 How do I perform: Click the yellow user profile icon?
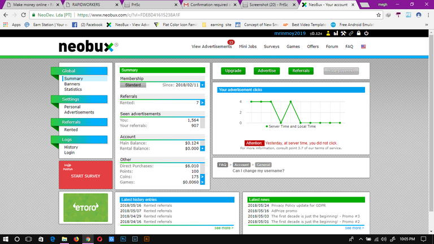tap(328, 33)
